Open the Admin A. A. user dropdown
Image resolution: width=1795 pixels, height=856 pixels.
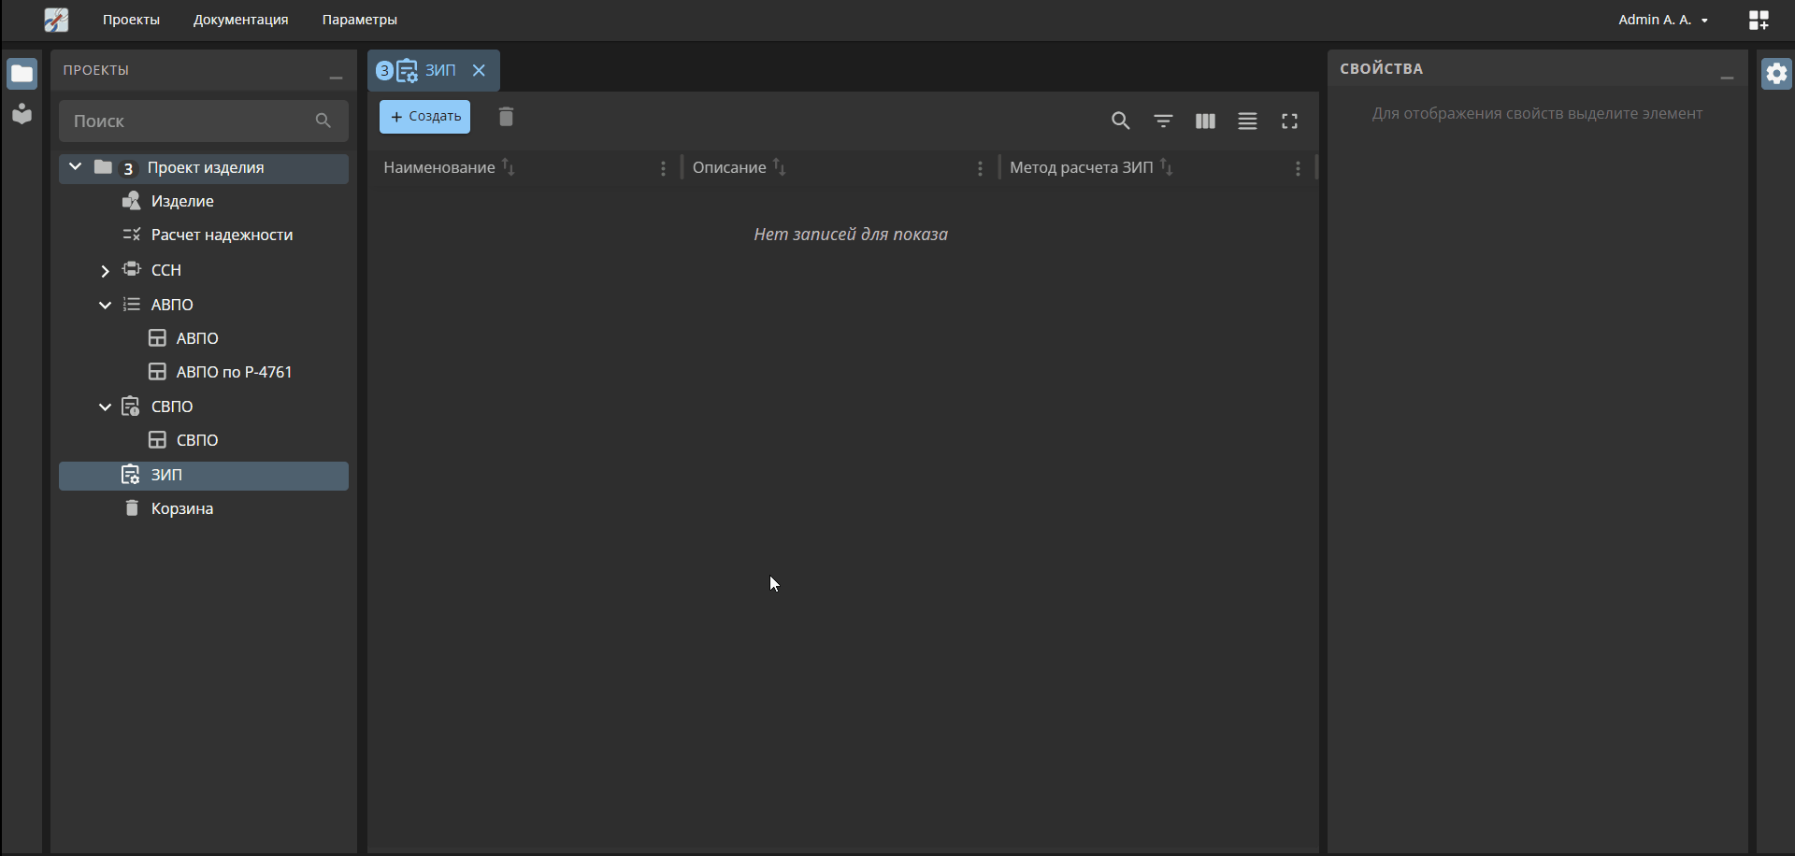click(1663, 20)
